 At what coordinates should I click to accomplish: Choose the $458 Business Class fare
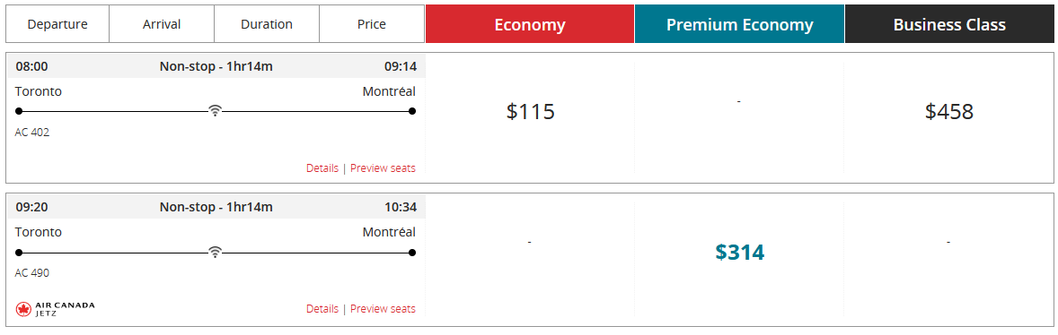[949, 112]
